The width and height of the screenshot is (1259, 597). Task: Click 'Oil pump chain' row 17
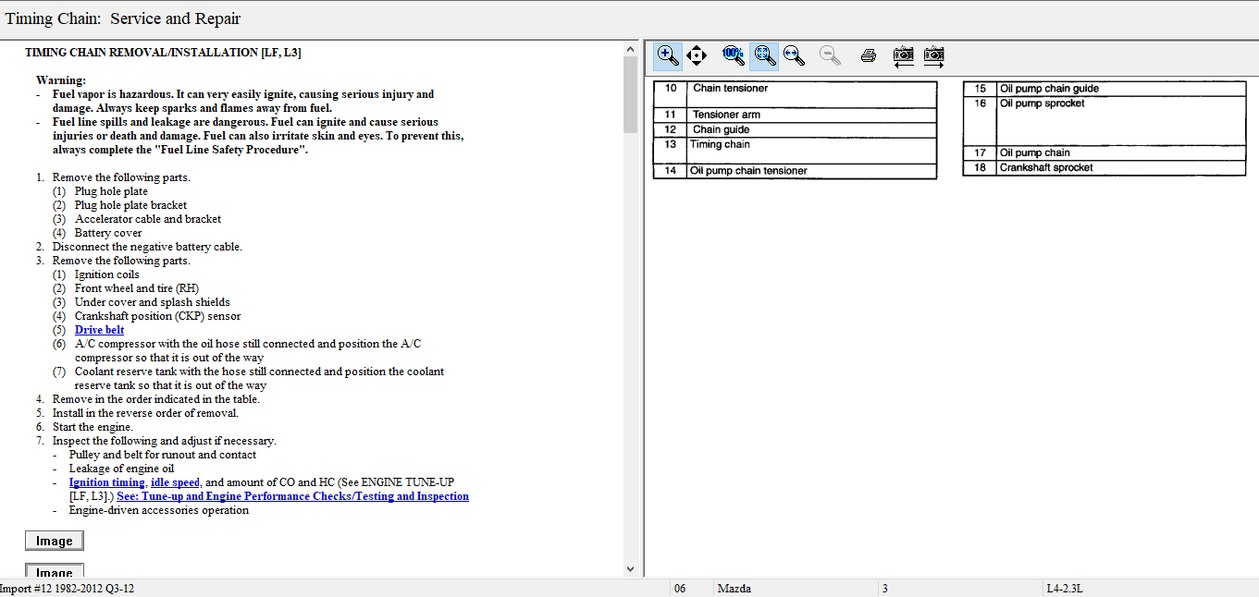tap(1105, 152)
